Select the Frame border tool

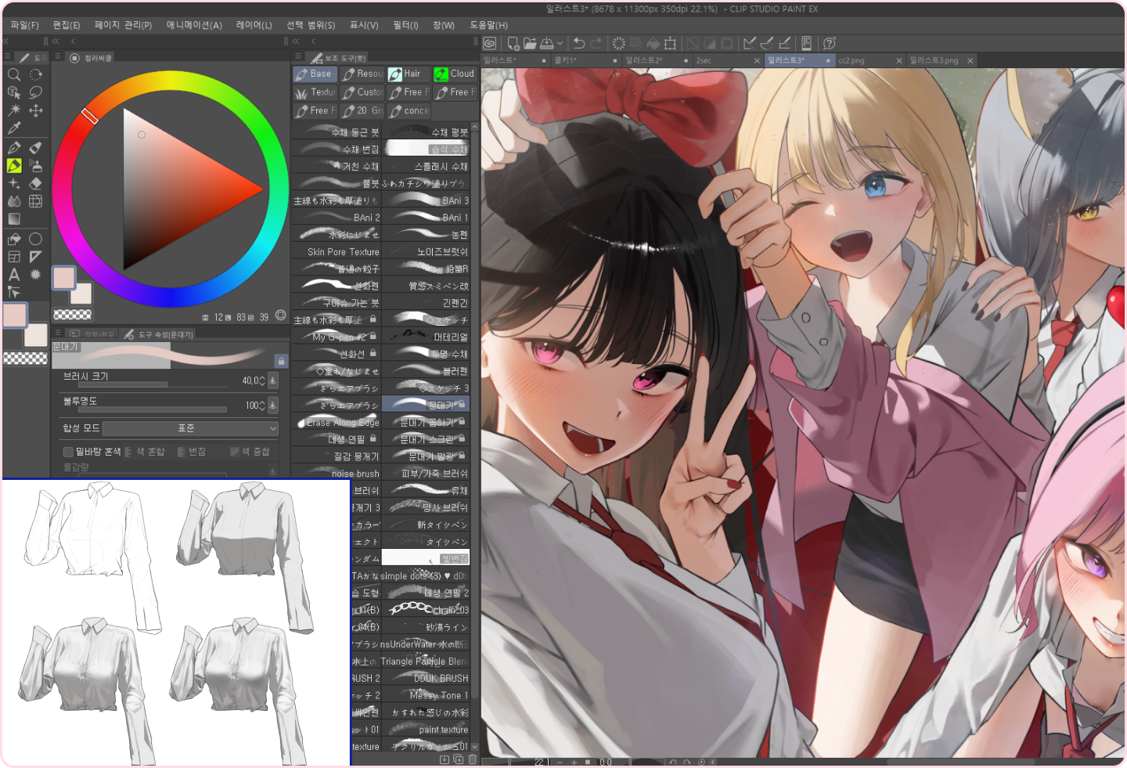coord(14,257)
